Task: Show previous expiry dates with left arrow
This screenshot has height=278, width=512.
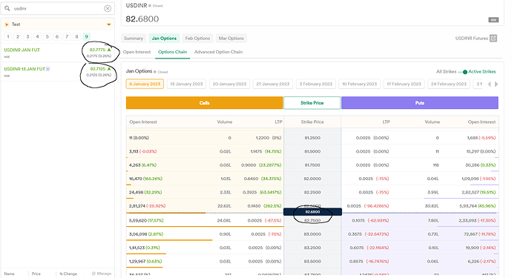Action: [489, 85]
